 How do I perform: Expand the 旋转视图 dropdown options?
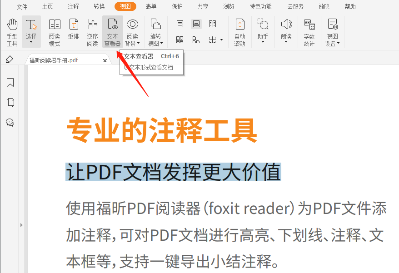(x=161, y=43)
